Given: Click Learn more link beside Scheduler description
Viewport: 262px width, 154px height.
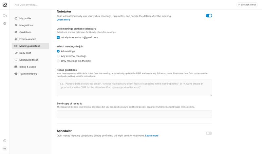Looking at the screenshot, I should coord(152,136).
